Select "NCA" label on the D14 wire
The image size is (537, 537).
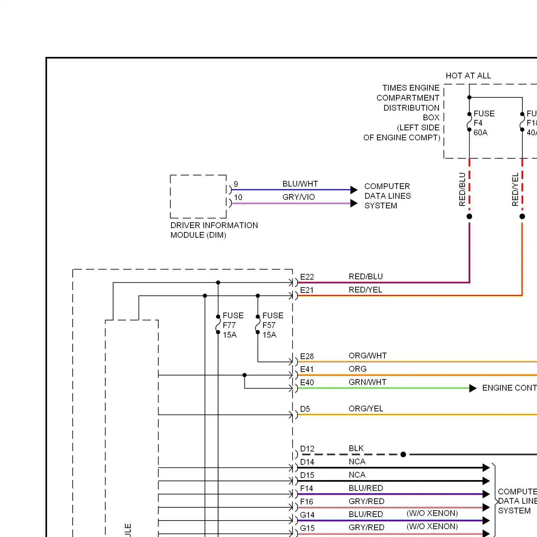click(x=357, y=461)
